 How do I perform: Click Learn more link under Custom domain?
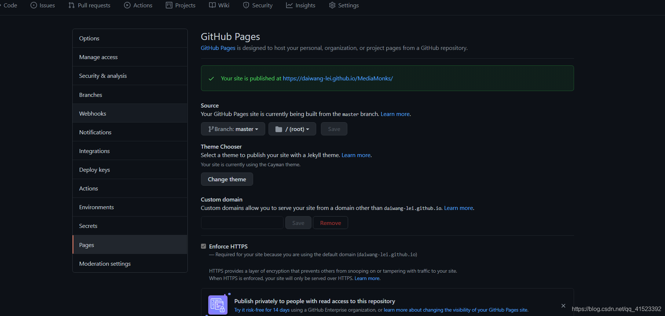458,208
